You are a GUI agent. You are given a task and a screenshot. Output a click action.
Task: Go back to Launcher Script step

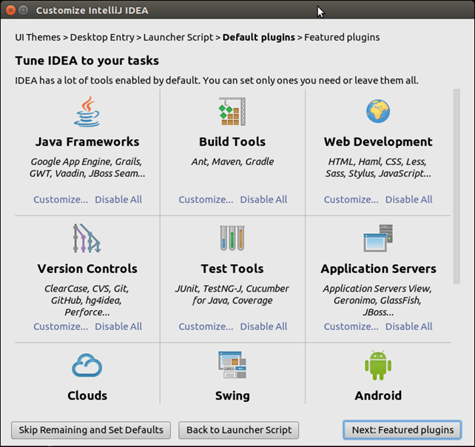tap(239, 430)
